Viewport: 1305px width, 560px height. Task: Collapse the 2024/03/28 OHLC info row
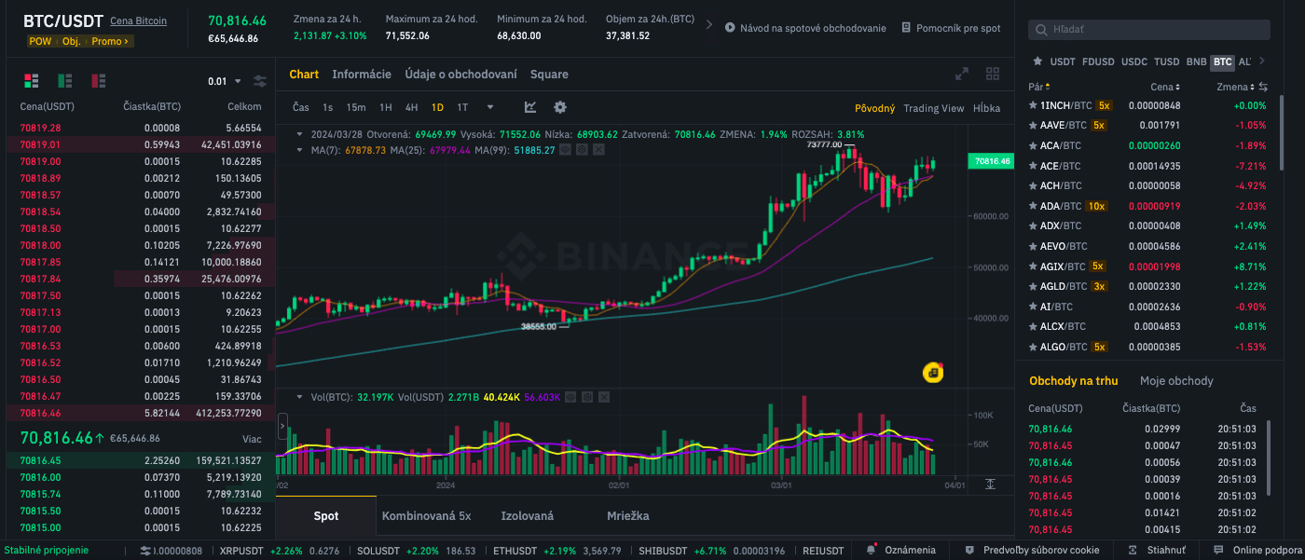click(299, 134)
